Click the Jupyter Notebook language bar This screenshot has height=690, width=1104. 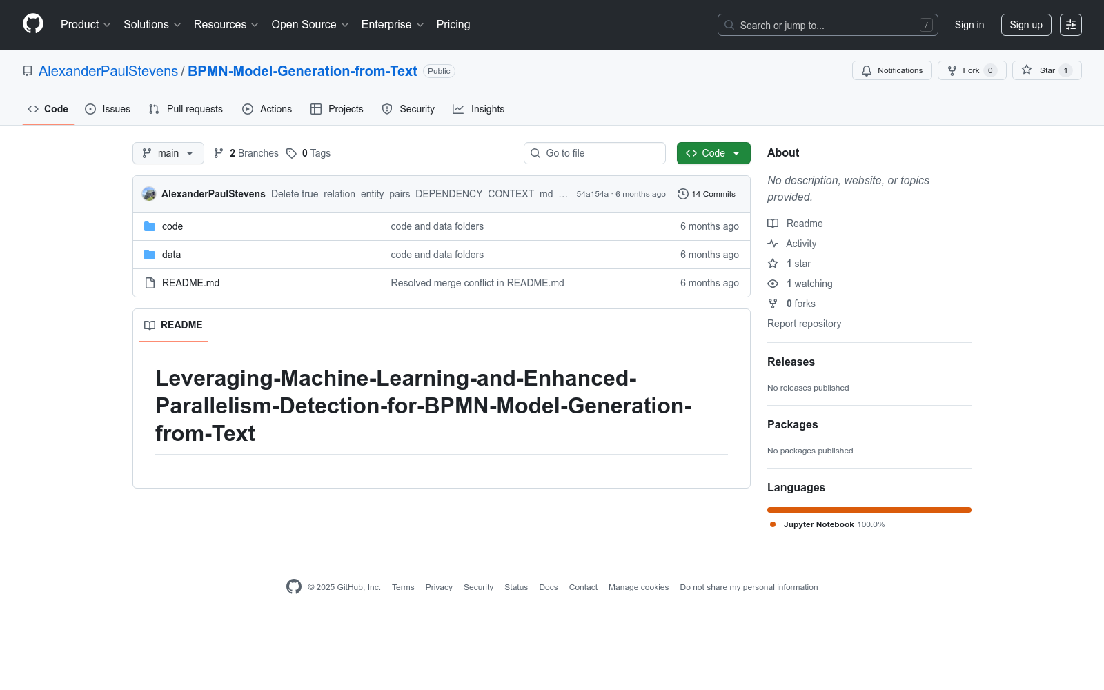[869, 510]
